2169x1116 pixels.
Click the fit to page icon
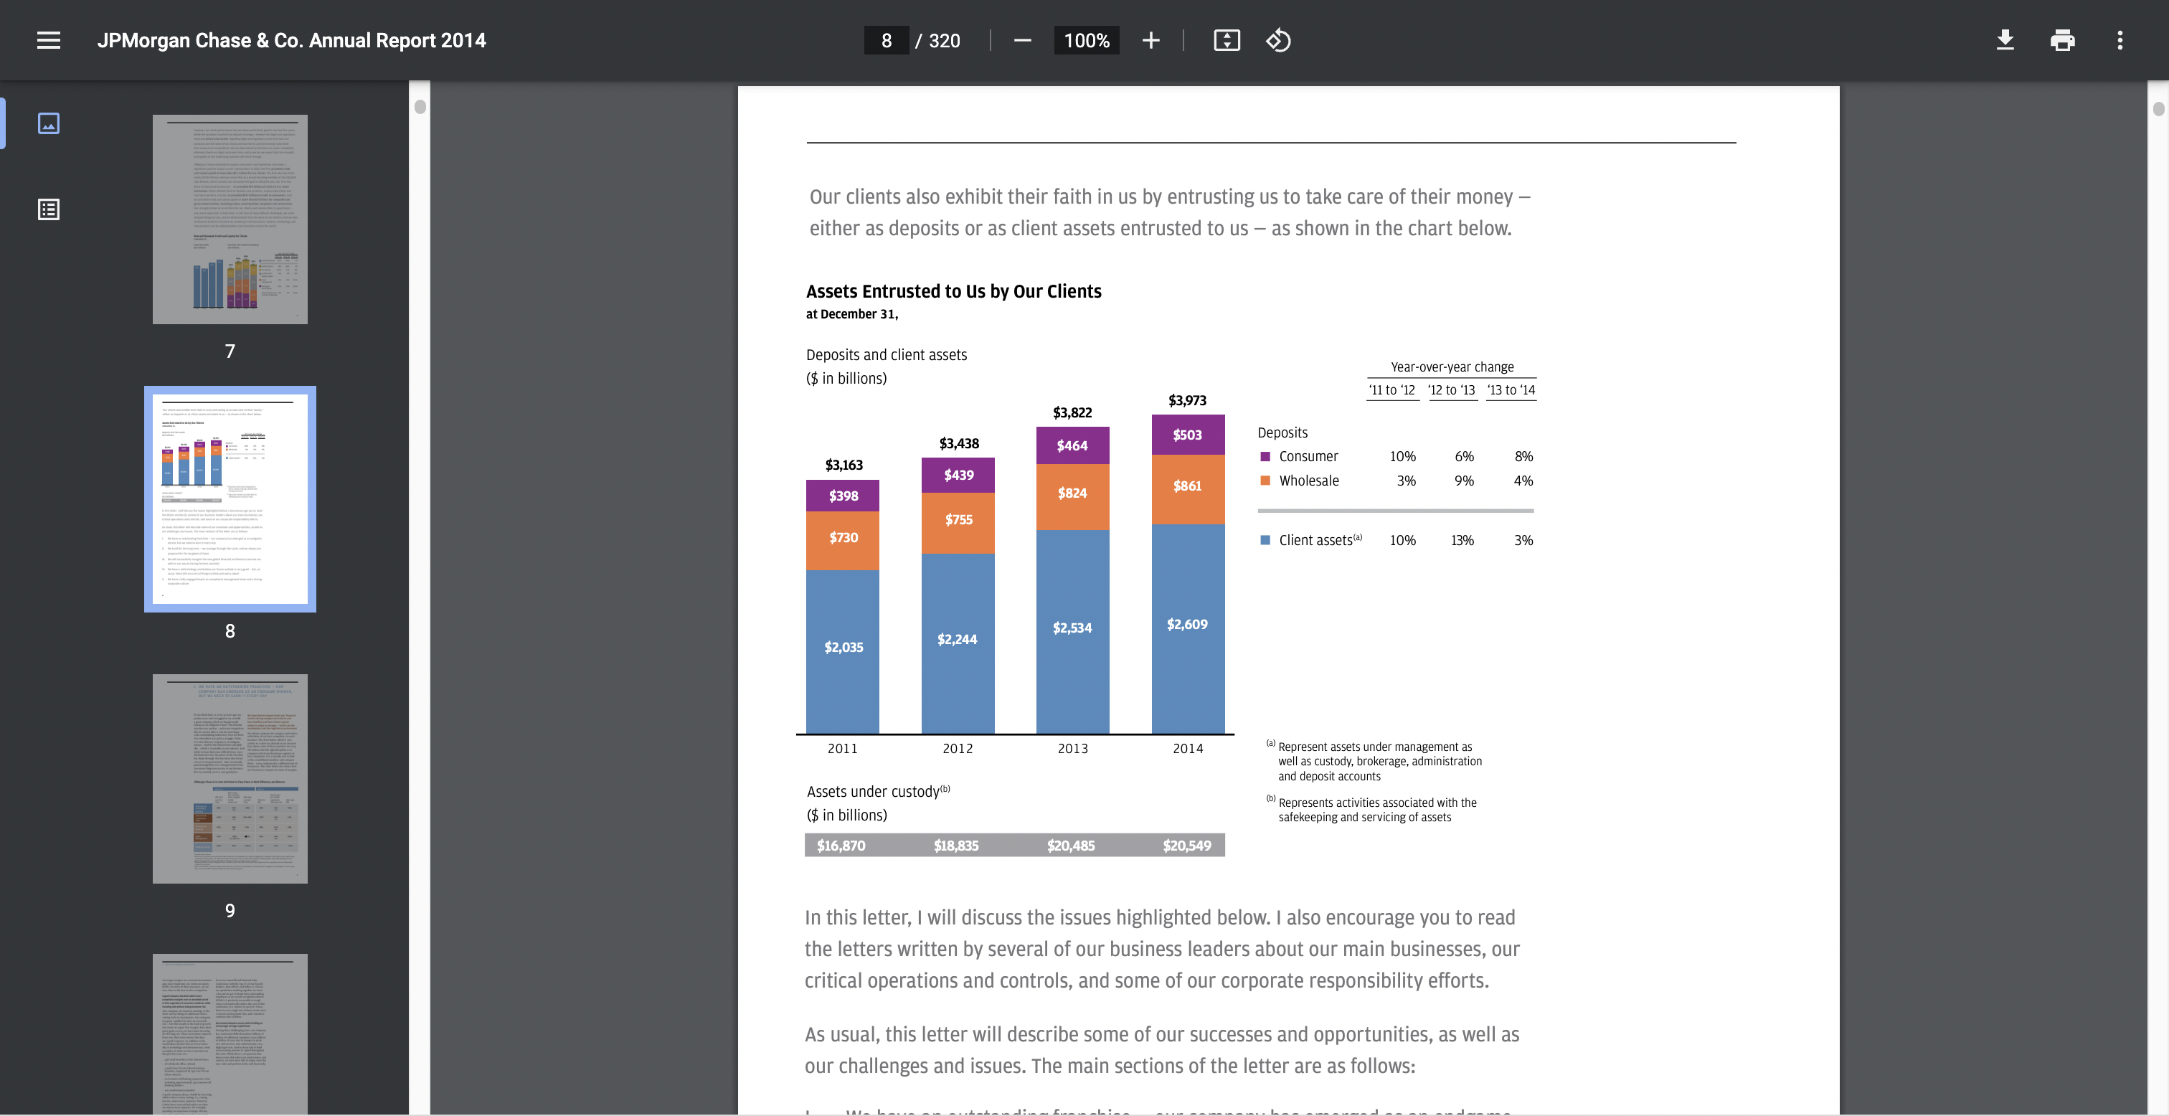coord(1226,40)
